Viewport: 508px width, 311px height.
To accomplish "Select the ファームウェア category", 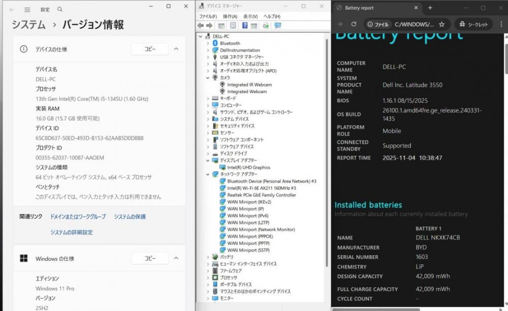I will [231, 271].
